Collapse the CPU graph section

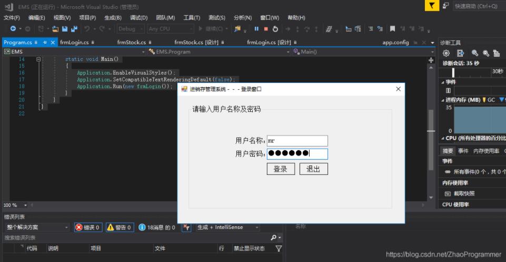point(443,138)
